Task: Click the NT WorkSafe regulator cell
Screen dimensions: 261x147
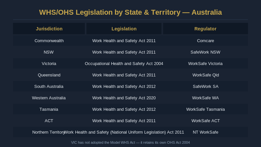Action: (x=206, y=132)
